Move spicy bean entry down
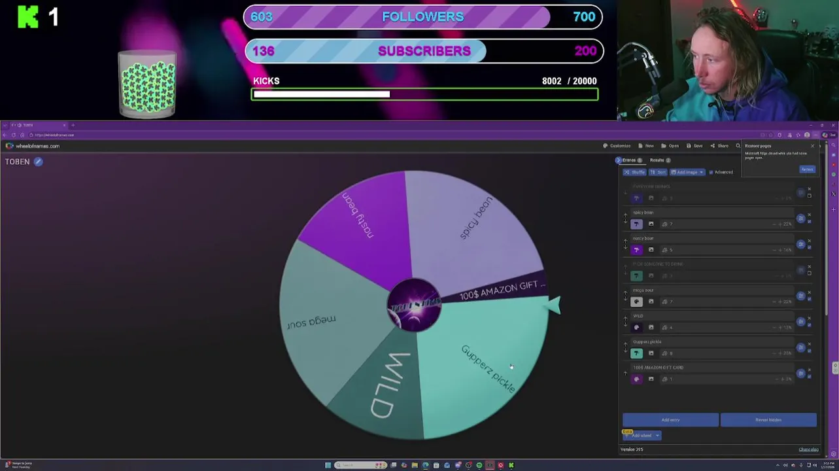This screenshot has width=839, height=471. pyautogui.click(x=625, y=222)
